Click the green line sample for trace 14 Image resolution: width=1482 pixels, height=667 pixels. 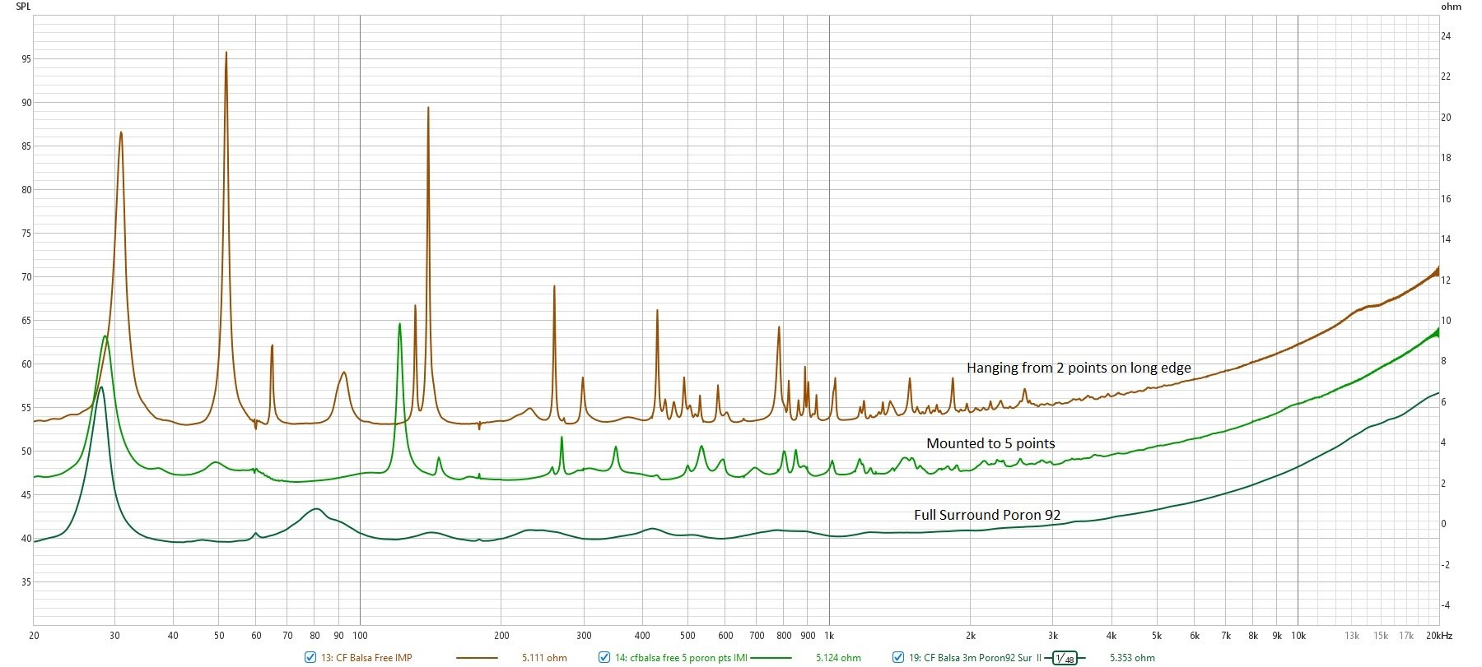(771, 658)
